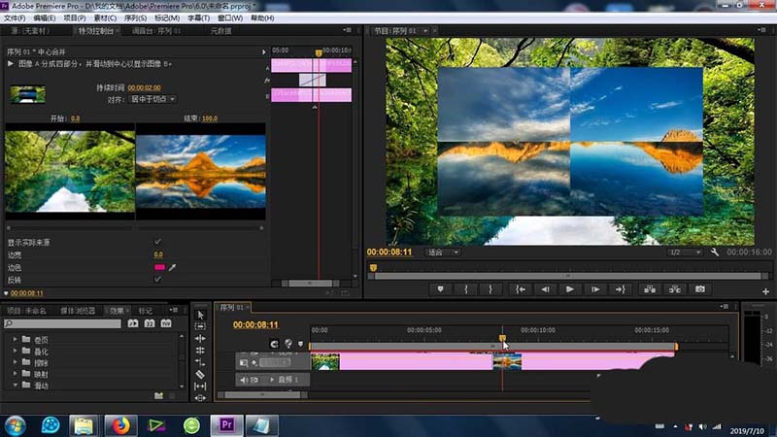Select the Razor tool in tools panel

click(x=200, y=374)
